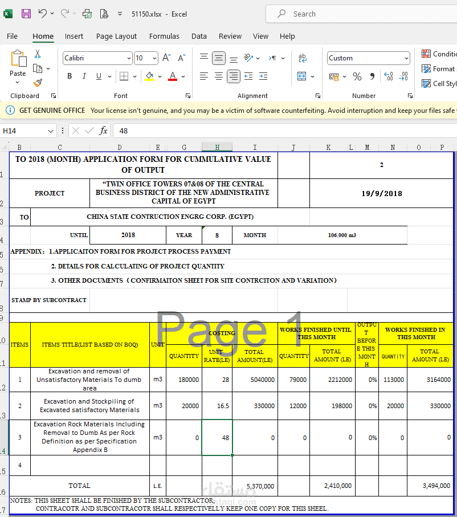Open the Calibri font name dropdown
The image size is (457, 517).
tap(129, 58)
